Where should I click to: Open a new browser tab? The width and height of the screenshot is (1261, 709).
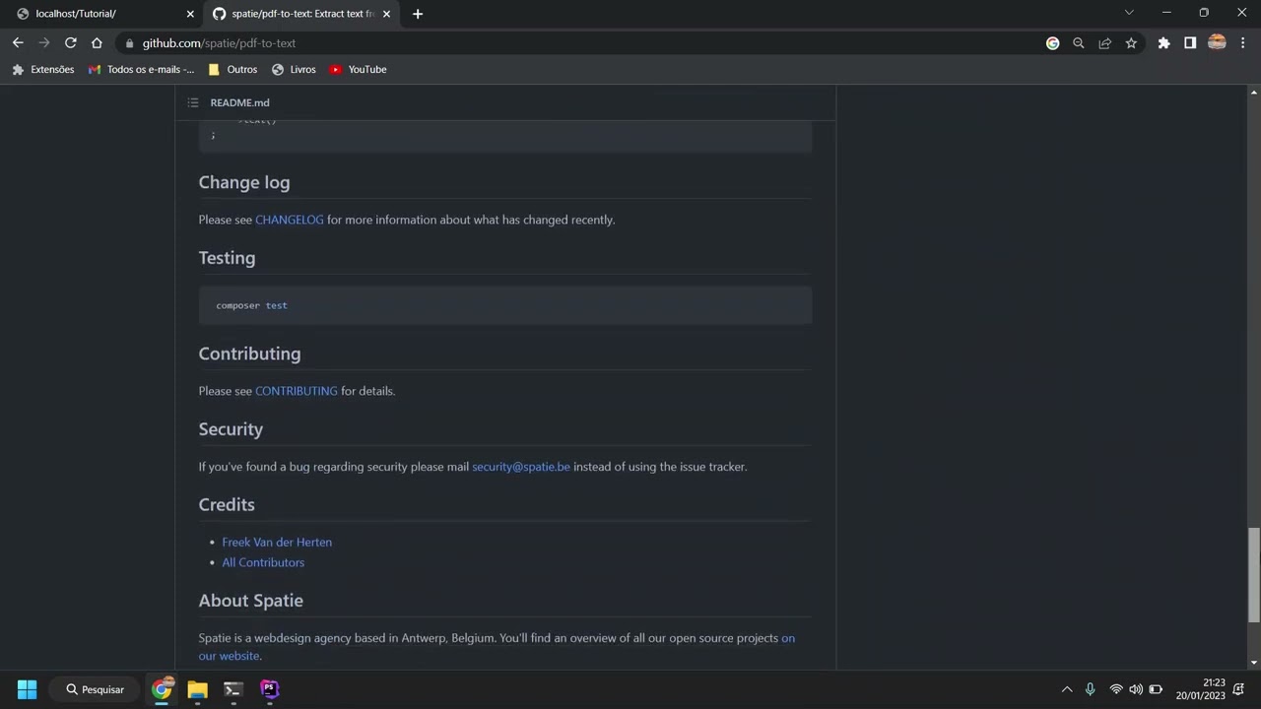point(418,14)
